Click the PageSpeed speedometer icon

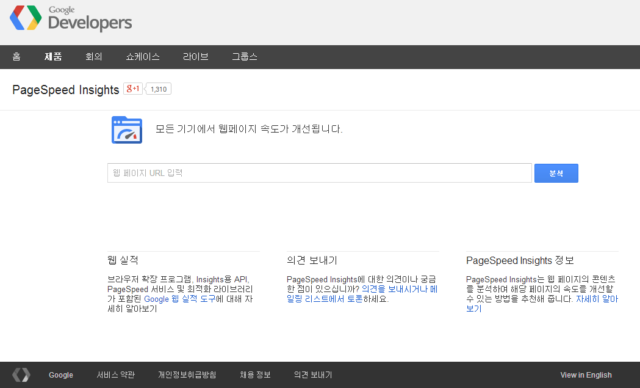pyautogui.click(x=127, y=130)
